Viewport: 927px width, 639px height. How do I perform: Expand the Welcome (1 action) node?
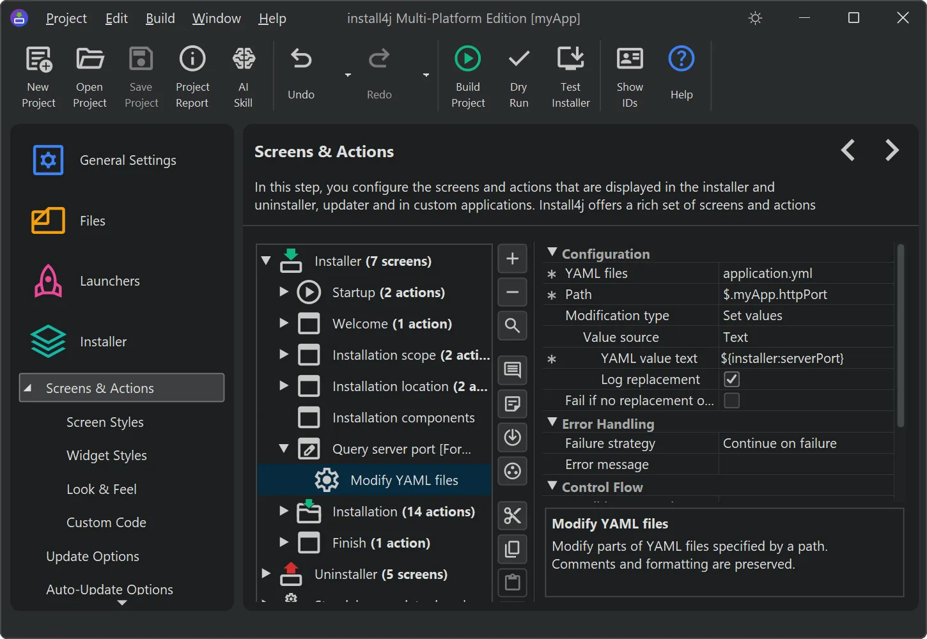284,323
